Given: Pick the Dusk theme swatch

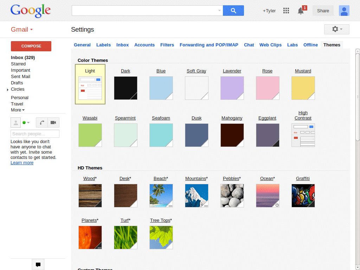Looking at the screenshot, I should 197,135.
